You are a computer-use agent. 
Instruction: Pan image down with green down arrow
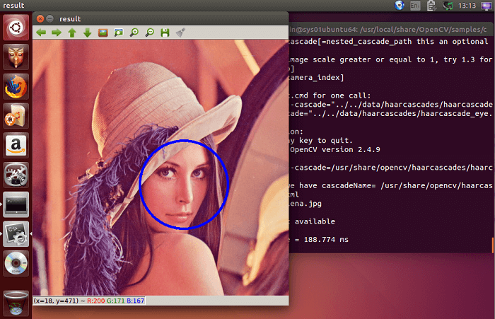pos(88,33)
